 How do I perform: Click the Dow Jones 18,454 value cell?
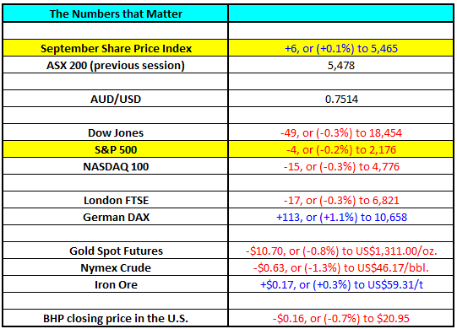click(x=341, y=132)
